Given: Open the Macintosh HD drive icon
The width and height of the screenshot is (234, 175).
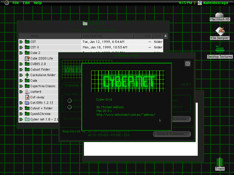Looking at the screenshot, I should (x=219, y=15).
